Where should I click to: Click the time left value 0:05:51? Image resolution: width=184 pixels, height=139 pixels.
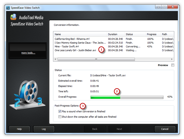click(95, 91)
